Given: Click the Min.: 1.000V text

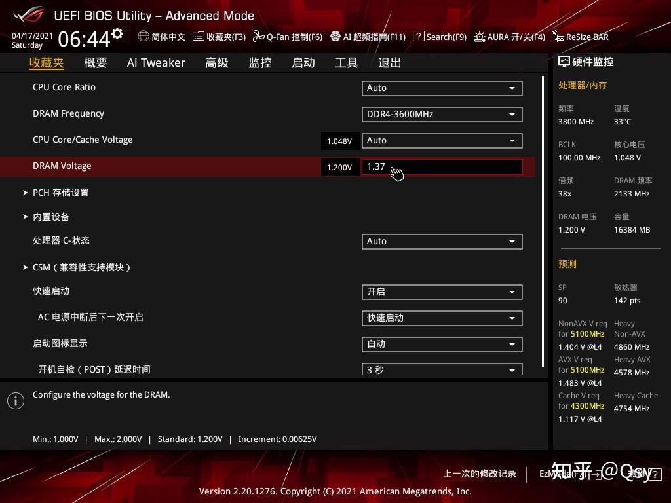Looking at the screenshot, I should [x=56, y=439].
